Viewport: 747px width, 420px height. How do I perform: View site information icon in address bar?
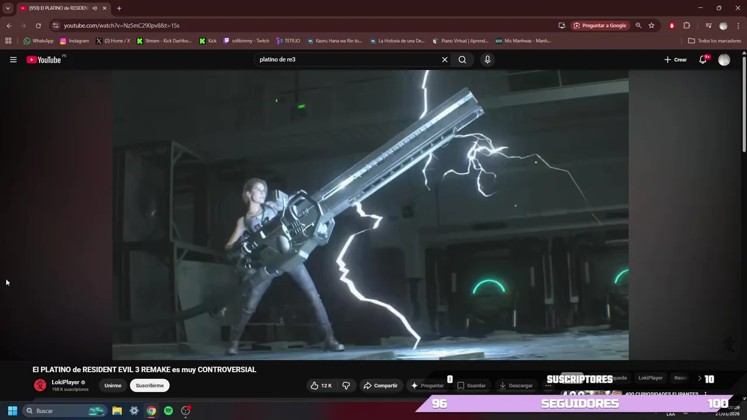[55, 26]
